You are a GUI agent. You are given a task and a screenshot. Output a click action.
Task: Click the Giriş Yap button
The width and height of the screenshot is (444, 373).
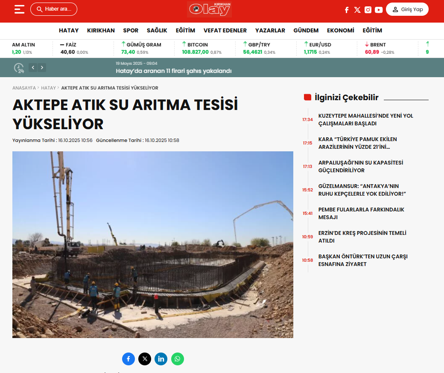click(407, 9)
